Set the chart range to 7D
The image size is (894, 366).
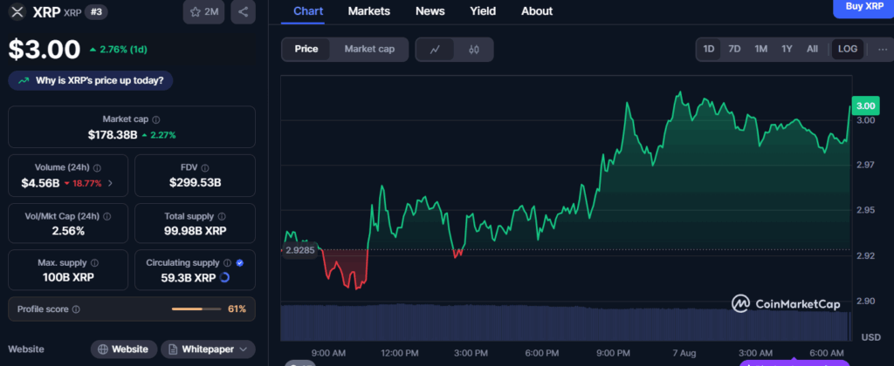pyautogui.click(x=734, y=49)
